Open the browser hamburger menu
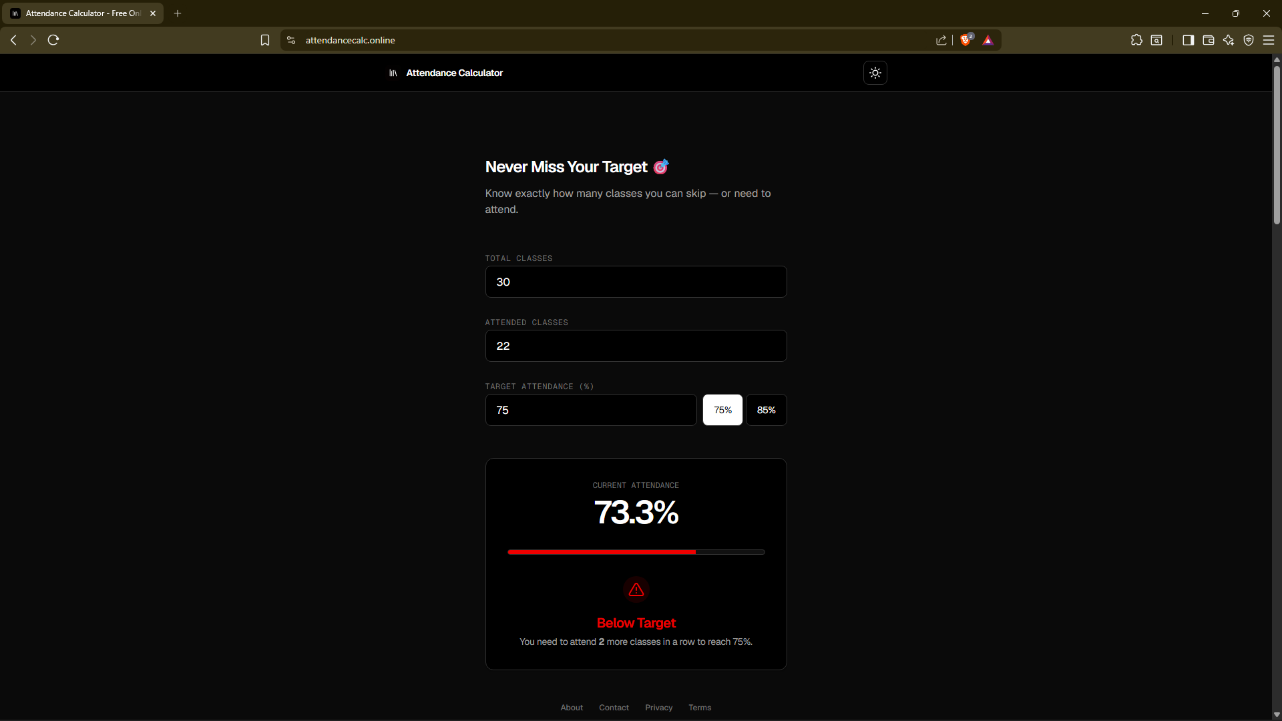Screen dimensions: 1282x721 pos(1269,40)
